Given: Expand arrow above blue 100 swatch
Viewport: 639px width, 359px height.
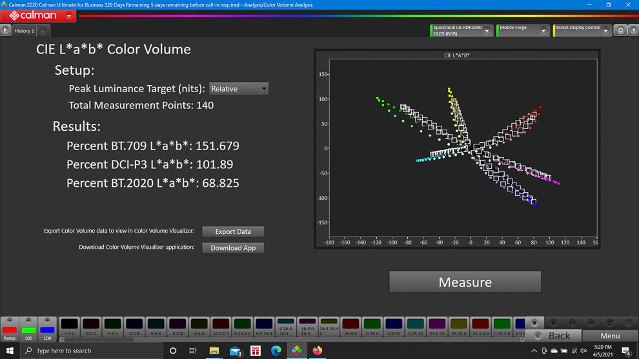Looking at the screenshot, I should click(x=47, y=320).
